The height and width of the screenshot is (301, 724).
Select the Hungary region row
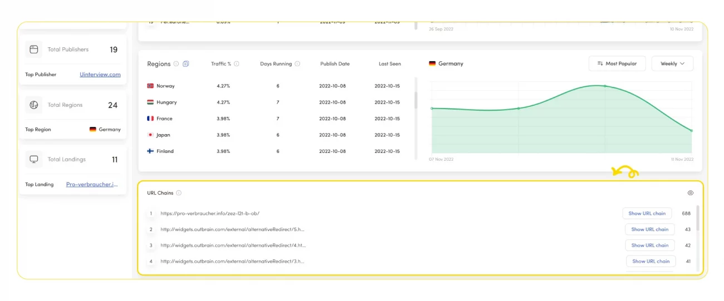277,102
